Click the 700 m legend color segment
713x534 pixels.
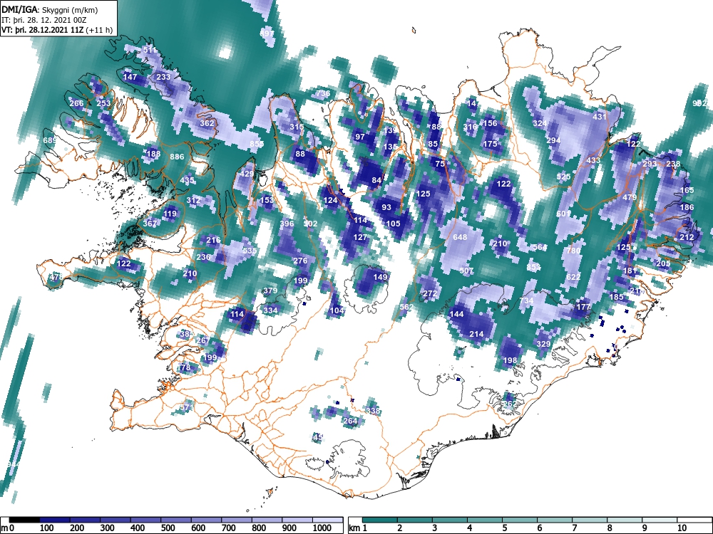click(x=237, y=520)
